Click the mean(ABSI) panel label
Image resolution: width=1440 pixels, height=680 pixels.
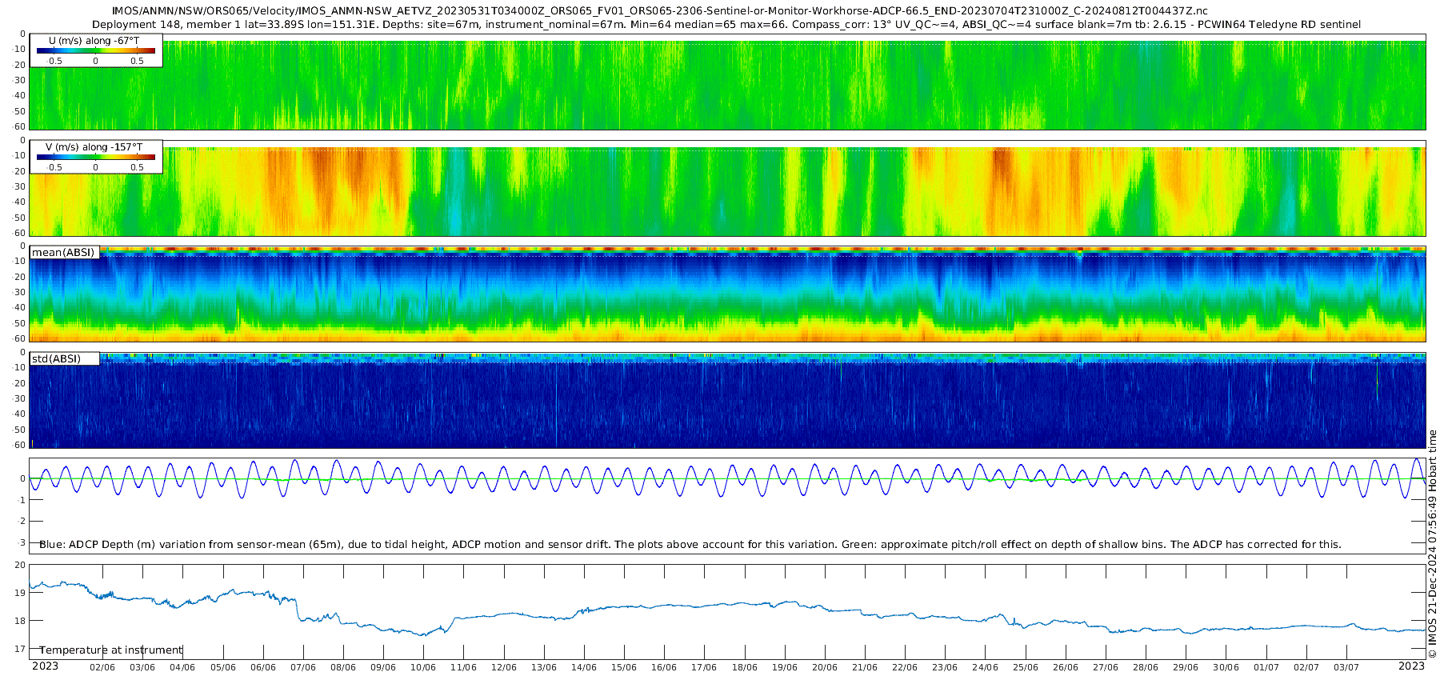[x=64, y=253]
